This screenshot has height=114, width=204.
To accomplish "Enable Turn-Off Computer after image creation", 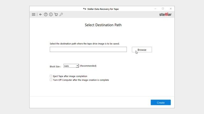I will click(x=51, y=80).
